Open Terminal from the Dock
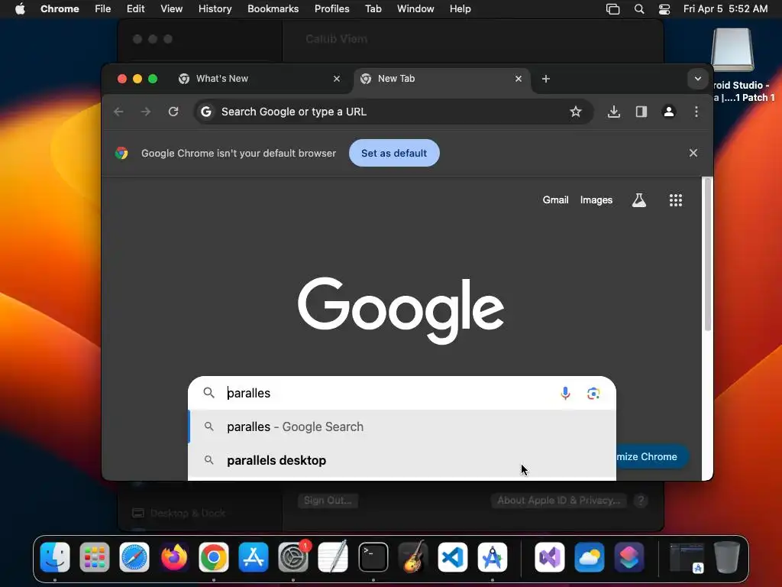782x587 pixels. 373,557
